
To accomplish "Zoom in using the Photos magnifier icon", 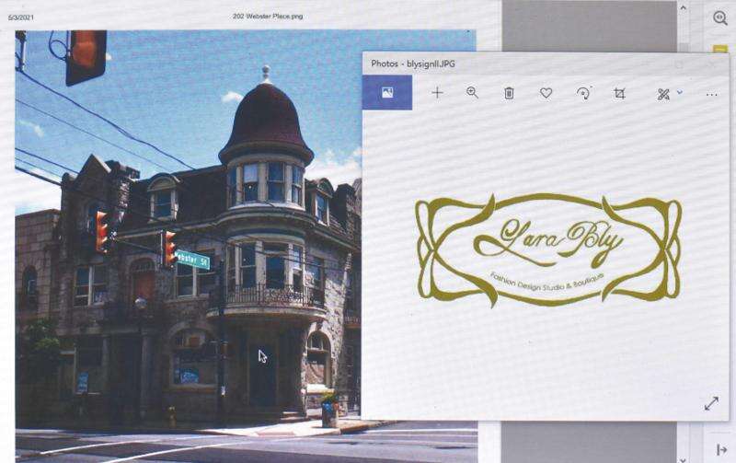I will point(473,93).
